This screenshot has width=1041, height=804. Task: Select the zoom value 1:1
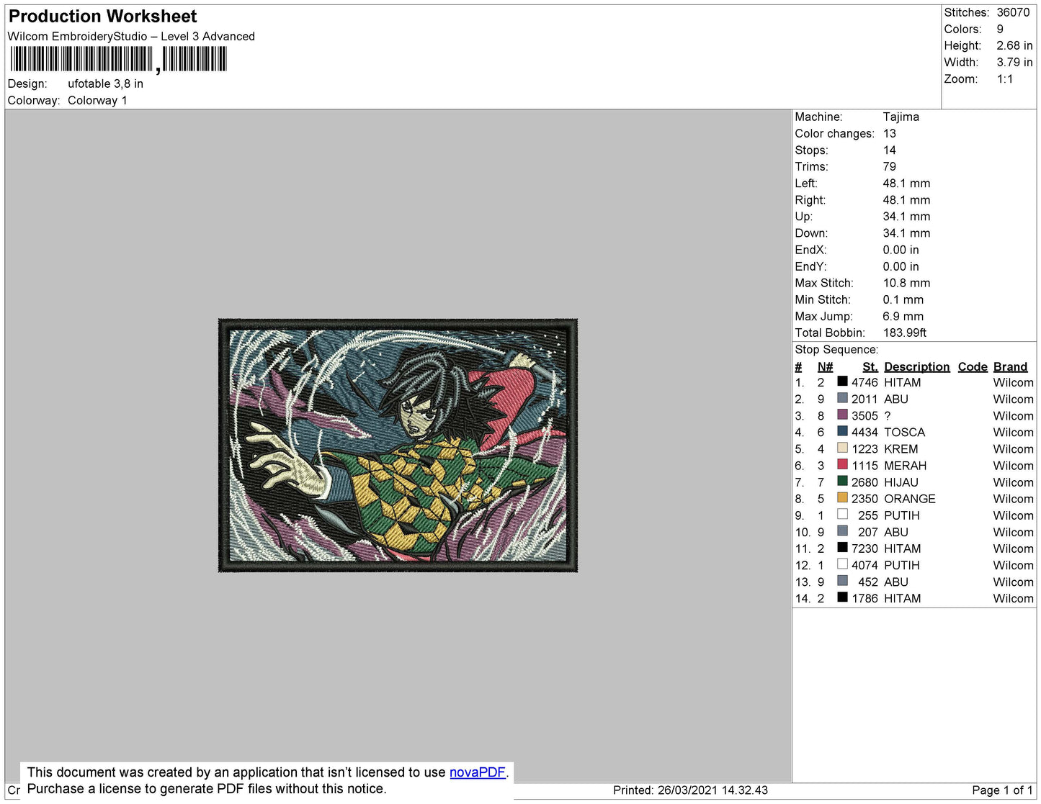coord(1005,78)
